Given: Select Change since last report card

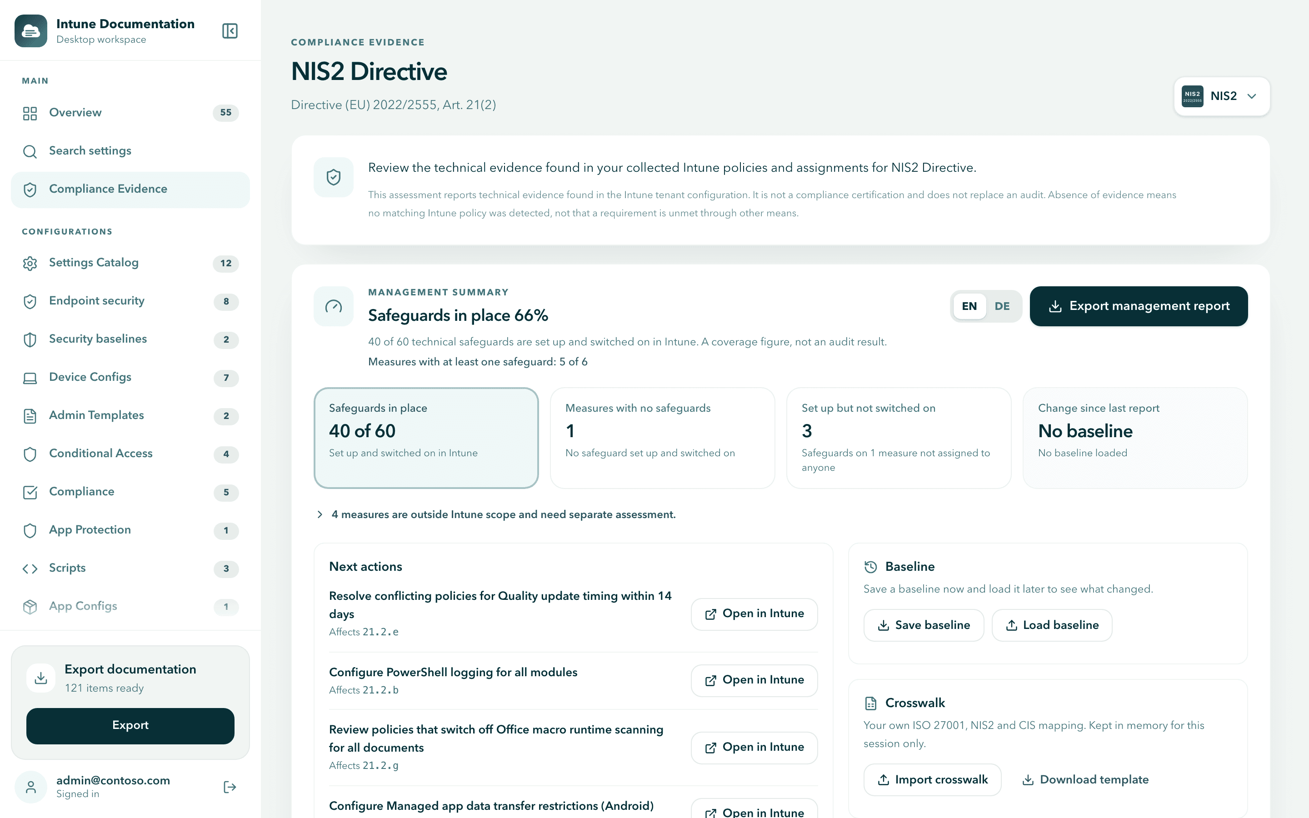Looking at the screenshot, I should pos(1135,438).
